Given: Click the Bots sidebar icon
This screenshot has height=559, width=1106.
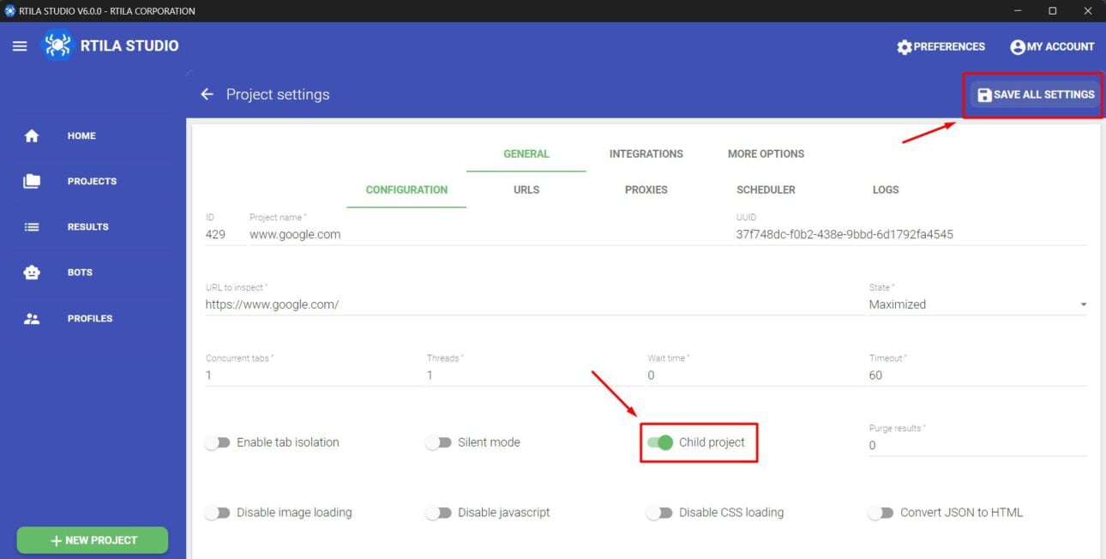Looking at the screenshot, I should 32,272.
